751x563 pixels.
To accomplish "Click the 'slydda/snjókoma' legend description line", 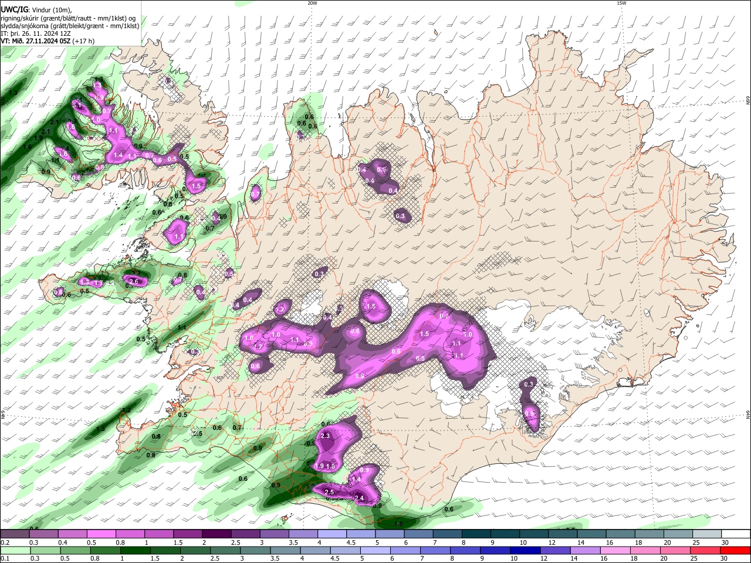I will [x=70, y=26].
